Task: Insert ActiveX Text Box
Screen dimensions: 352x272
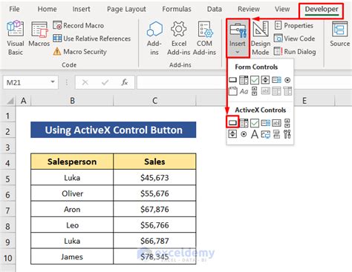Action: click(x=276, y=122)
